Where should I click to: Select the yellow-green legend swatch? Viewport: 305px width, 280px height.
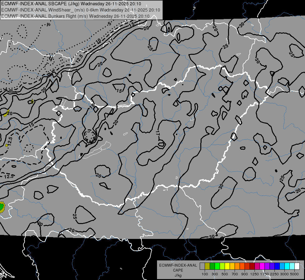coord(222,266)
